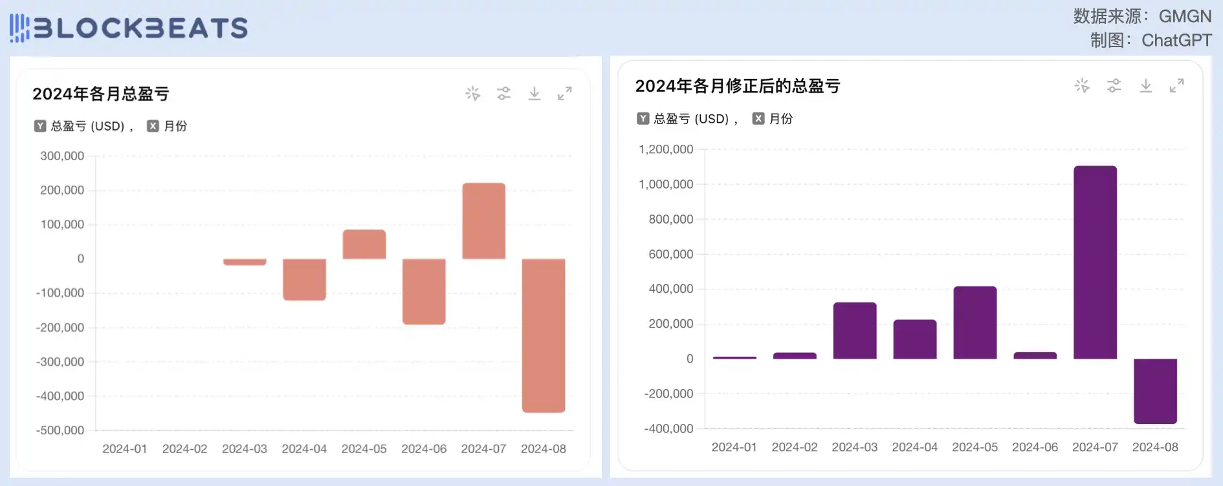
Task: Click the Y axis badge in left chart legend
Action: click(x=40, y=126)
